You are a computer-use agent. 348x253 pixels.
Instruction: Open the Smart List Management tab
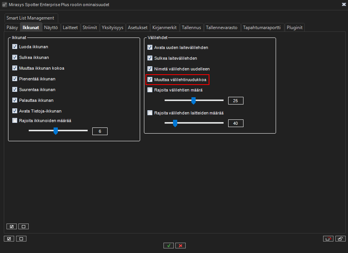coord(30,18)
